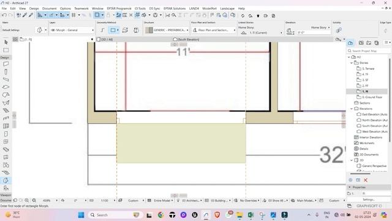Viewport: 392px width, 221px height.
Task: Open the GENERIC - PREFABRICA structure dropdown
Action: pyautogui.click(x=167, y=30)
